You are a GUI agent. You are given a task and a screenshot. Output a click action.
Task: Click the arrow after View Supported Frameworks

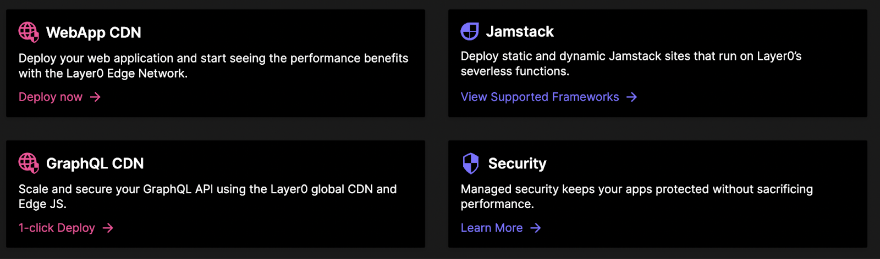click(632, 97)
